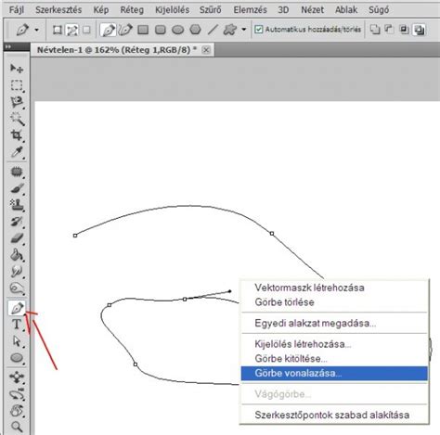Open the Nézet menu
Viewport: 440px width, 435px height.
(x=313, y=10)
